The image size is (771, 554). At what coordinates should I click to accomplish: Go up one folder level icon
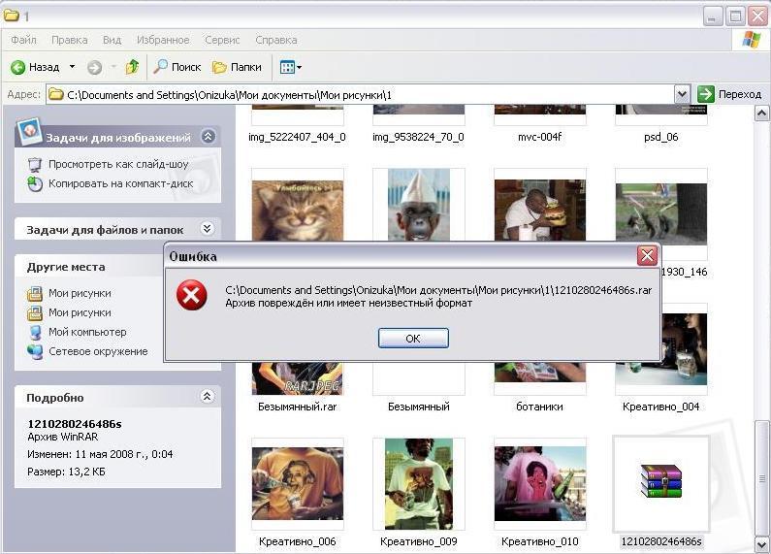[x=132, y=67]
